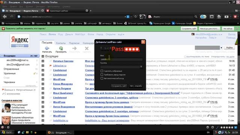Switch to the Письма tab
Viewport: 240px width, 135px height.
click(x=47, y=43)
